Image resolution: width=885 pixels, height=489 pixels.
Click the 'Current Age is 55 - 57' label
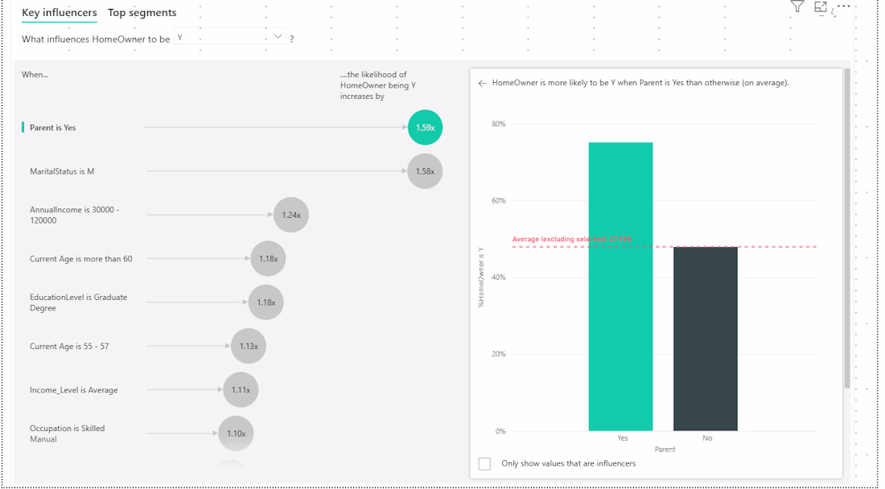coord(69,347)
